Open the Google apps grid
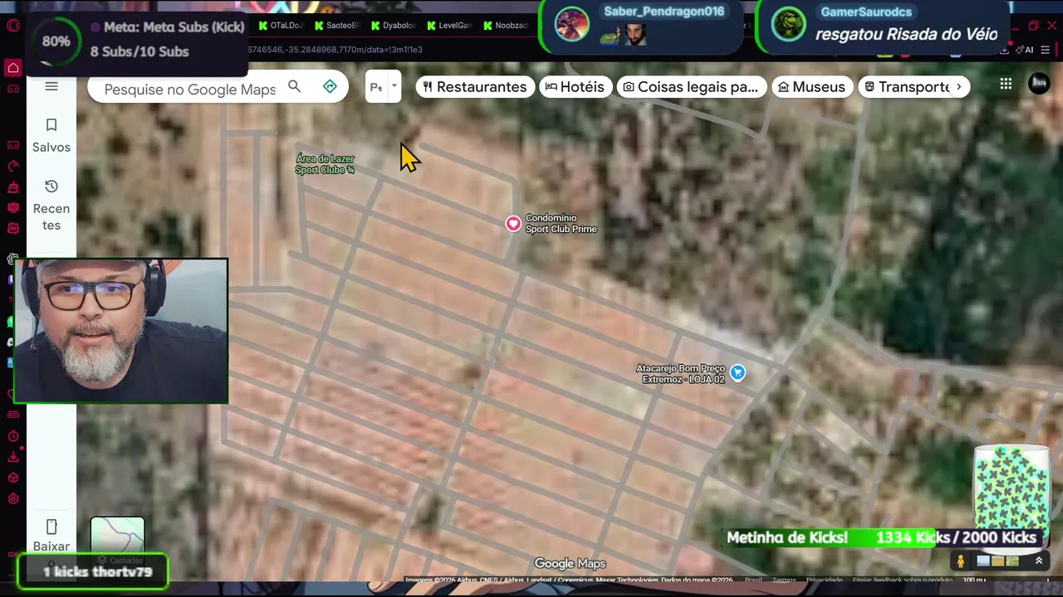 click(1006, 85)
